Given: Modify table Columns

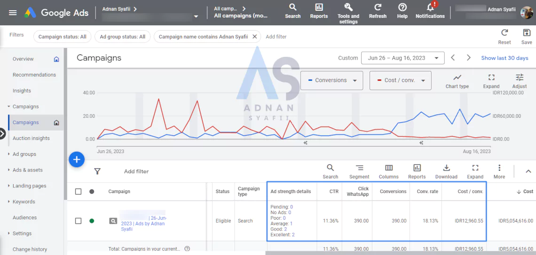Looking at the screenshot, I should coord(389,172).
